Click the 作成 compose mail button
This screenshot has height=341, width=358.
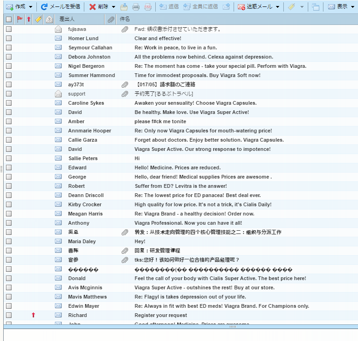15,7
